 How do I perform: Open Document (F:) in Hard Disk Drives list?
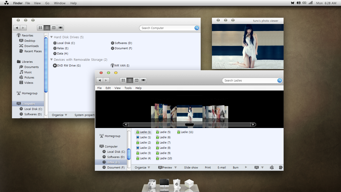click(122, 48)
